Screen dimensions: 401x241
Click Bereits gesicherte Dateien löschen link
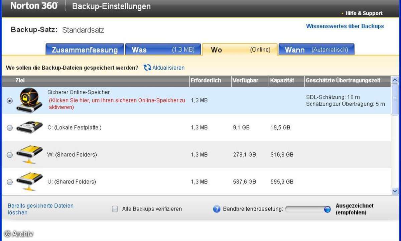click(x=40, y=209)
